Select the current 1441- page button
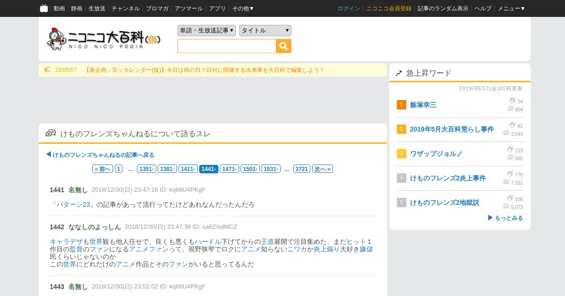Image resolution: width=565 pixels, height=296 pixels. [x=209, y=169]
